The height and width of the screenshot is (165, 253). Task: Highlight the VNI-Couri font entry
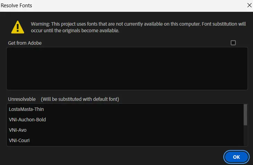(x=19, y=140)
